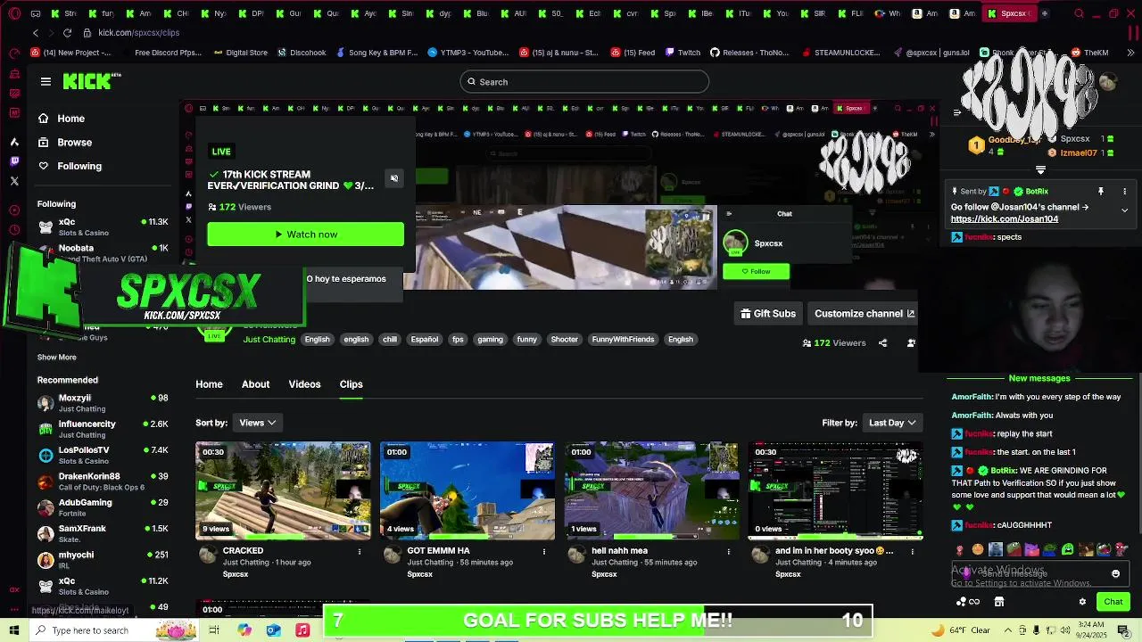
Task: Click the channel shop icon below chat
Action: point(999,602)
